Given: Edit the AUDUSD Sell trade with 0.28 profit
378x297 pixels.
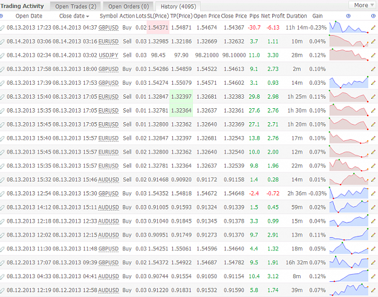Looking at the screenshot, I should click(373, 180).
